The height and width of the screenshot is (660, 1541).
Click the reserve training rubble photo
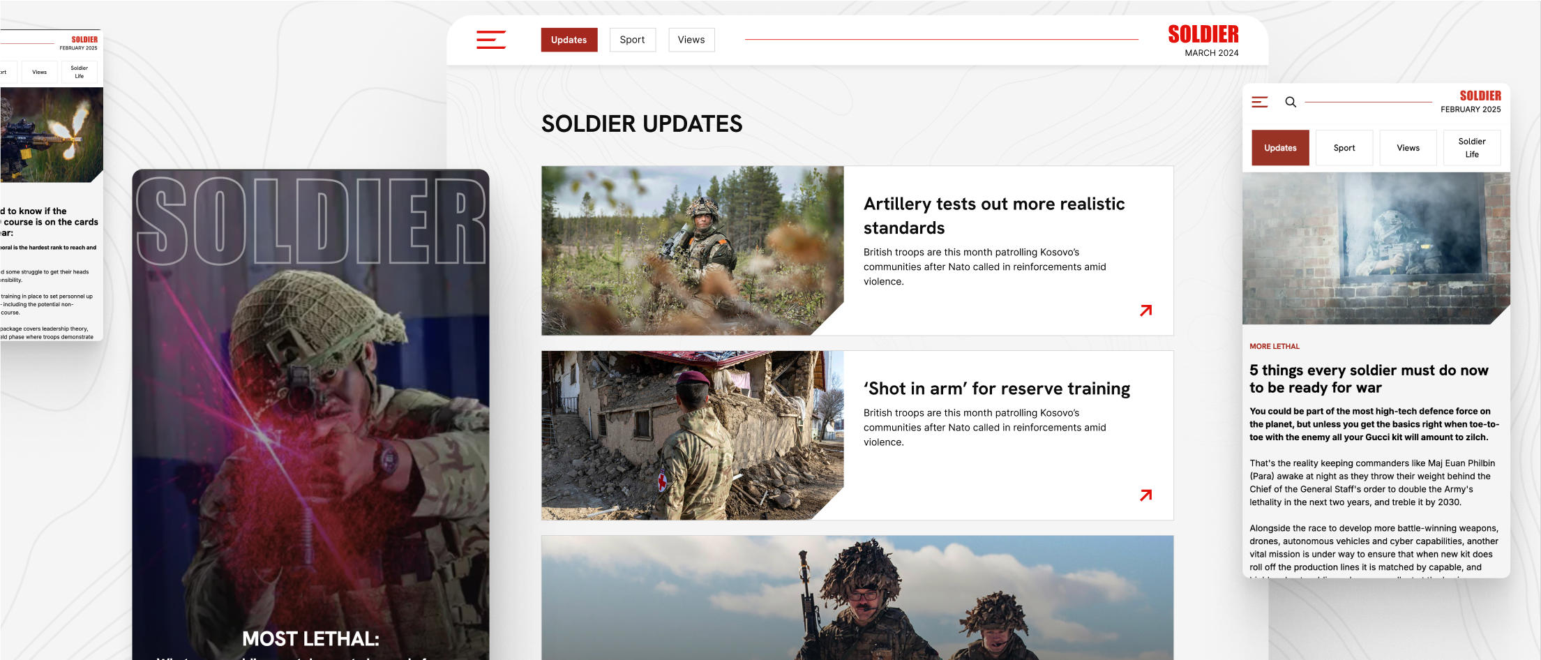pos(693,435)
